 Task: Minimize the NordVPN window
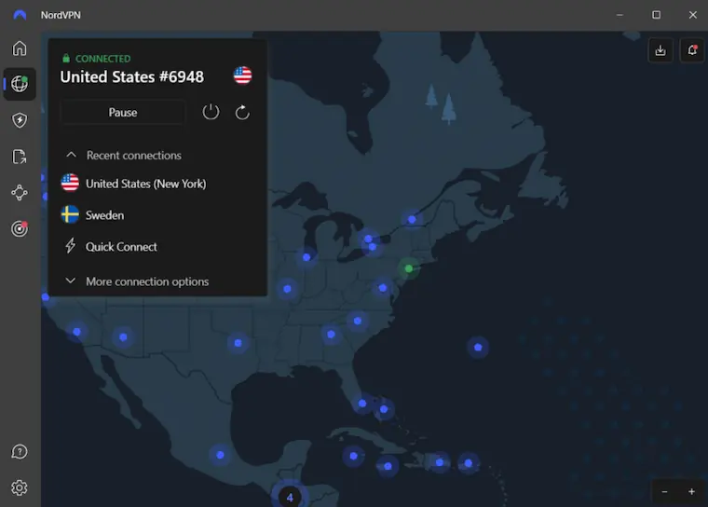tap(619, 15)
